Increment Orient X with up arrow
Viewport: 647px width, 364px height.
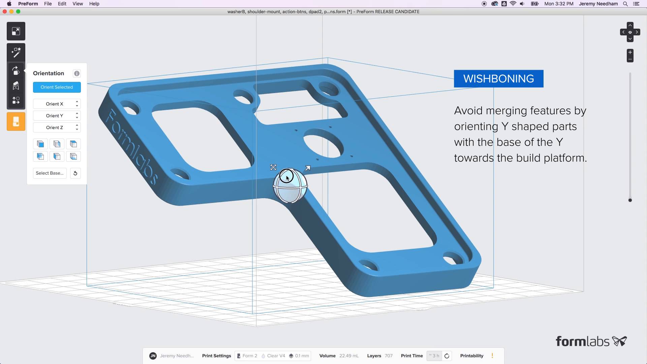tap(77, 102)
